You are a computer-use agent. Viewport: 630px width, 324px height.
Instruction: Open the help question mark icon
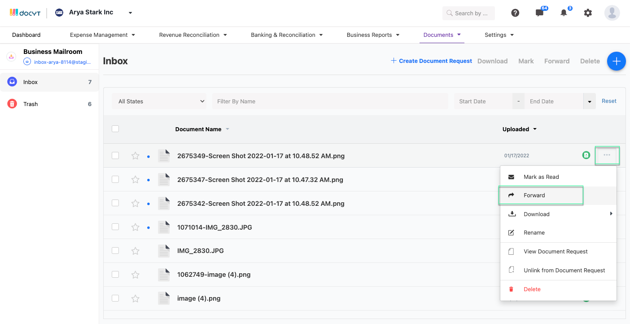(515, 13)
